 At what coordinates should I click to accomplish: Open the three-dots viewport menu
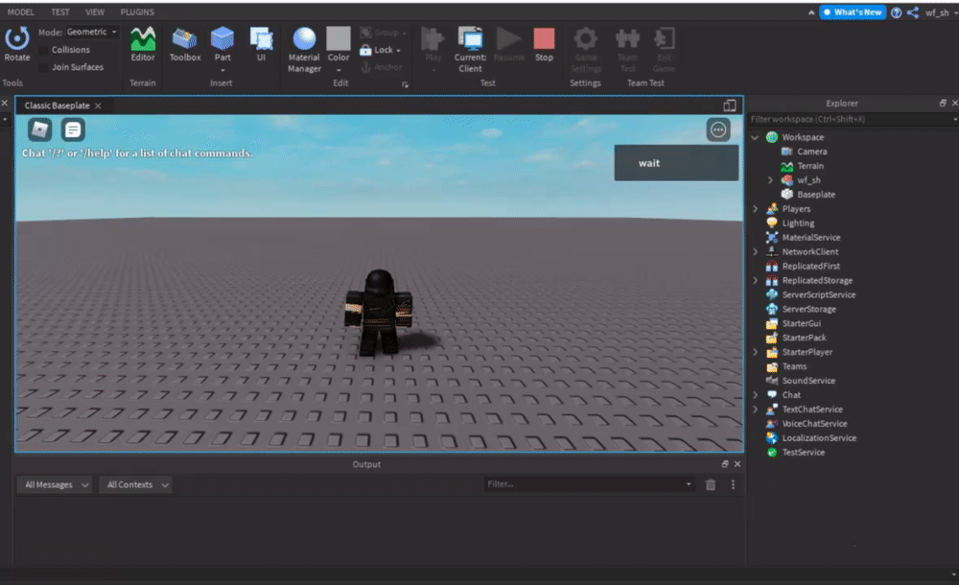coord(718,129)
